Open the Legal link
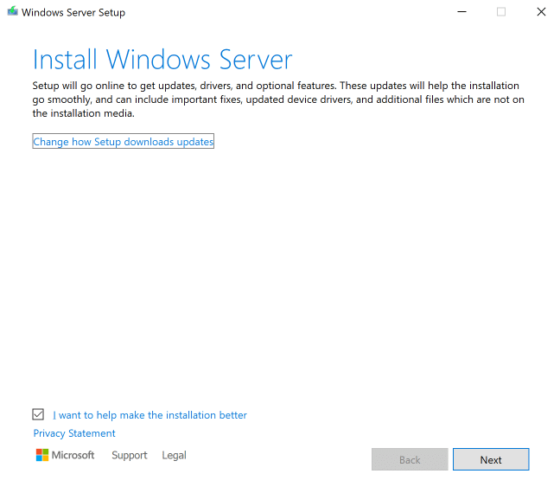560x493 pixels. tap(174, 455)
